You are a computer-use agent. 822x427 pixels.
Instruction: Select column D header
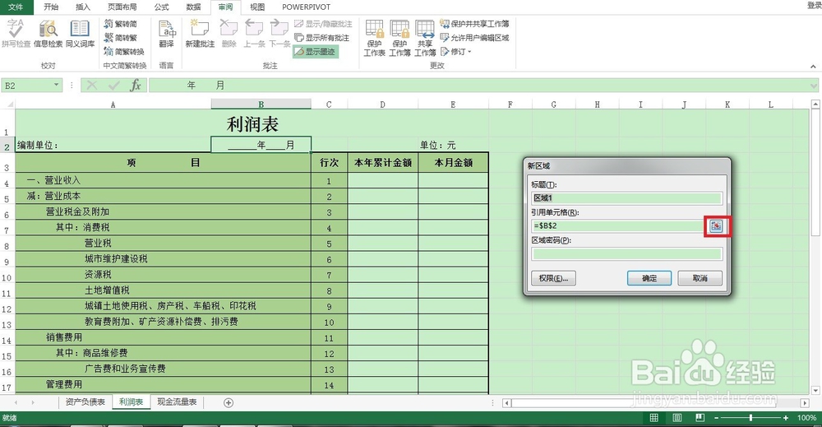click(383, 104)
